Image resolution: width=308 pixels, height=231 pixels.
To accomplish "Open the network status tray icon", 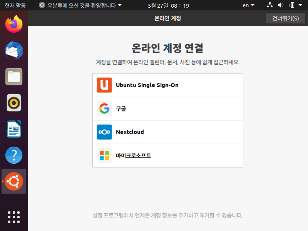I will click(x=269, y=5).
